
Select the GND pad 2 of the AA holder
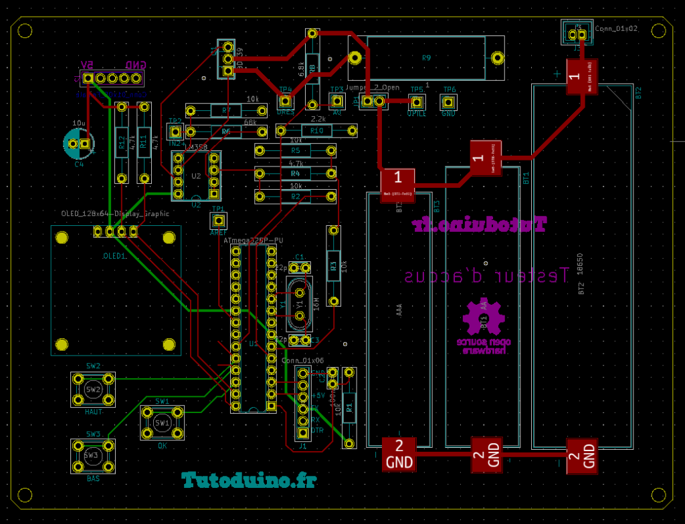point(487,454)
